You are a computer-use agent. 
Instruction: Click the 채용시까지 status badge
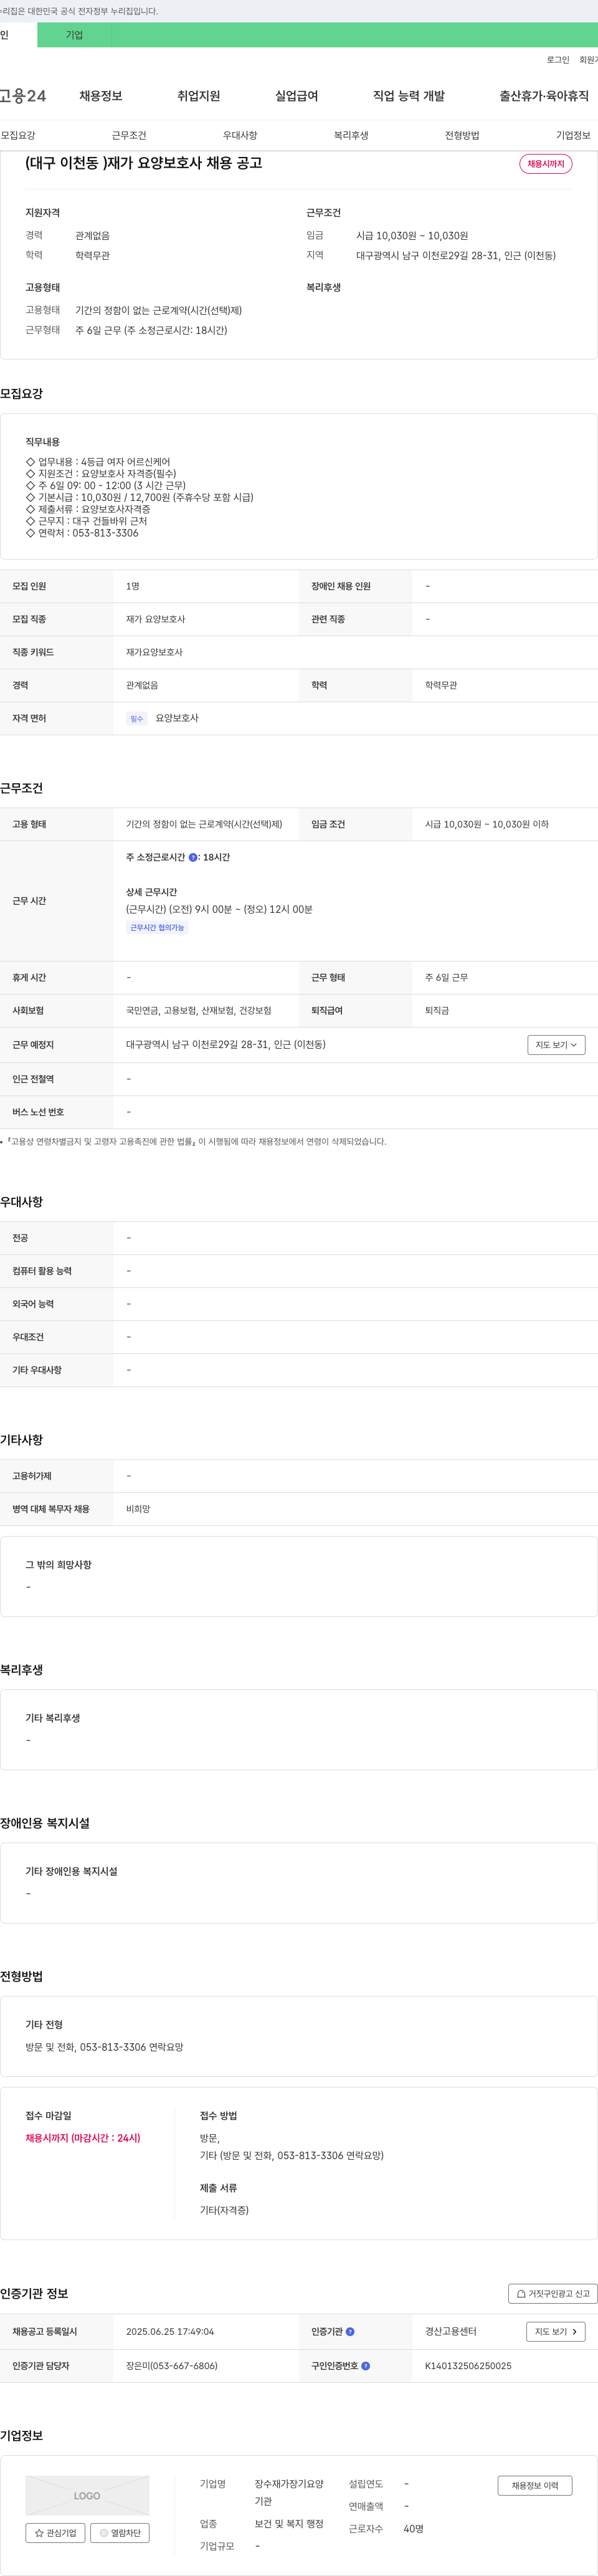(546, 164)
